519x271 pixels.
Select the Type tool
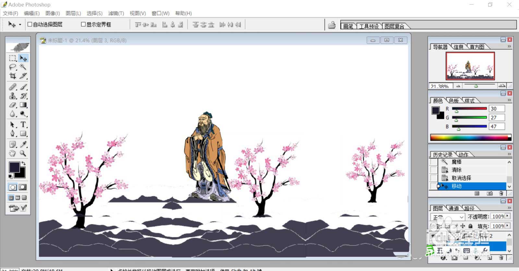(x=23, y=125)
